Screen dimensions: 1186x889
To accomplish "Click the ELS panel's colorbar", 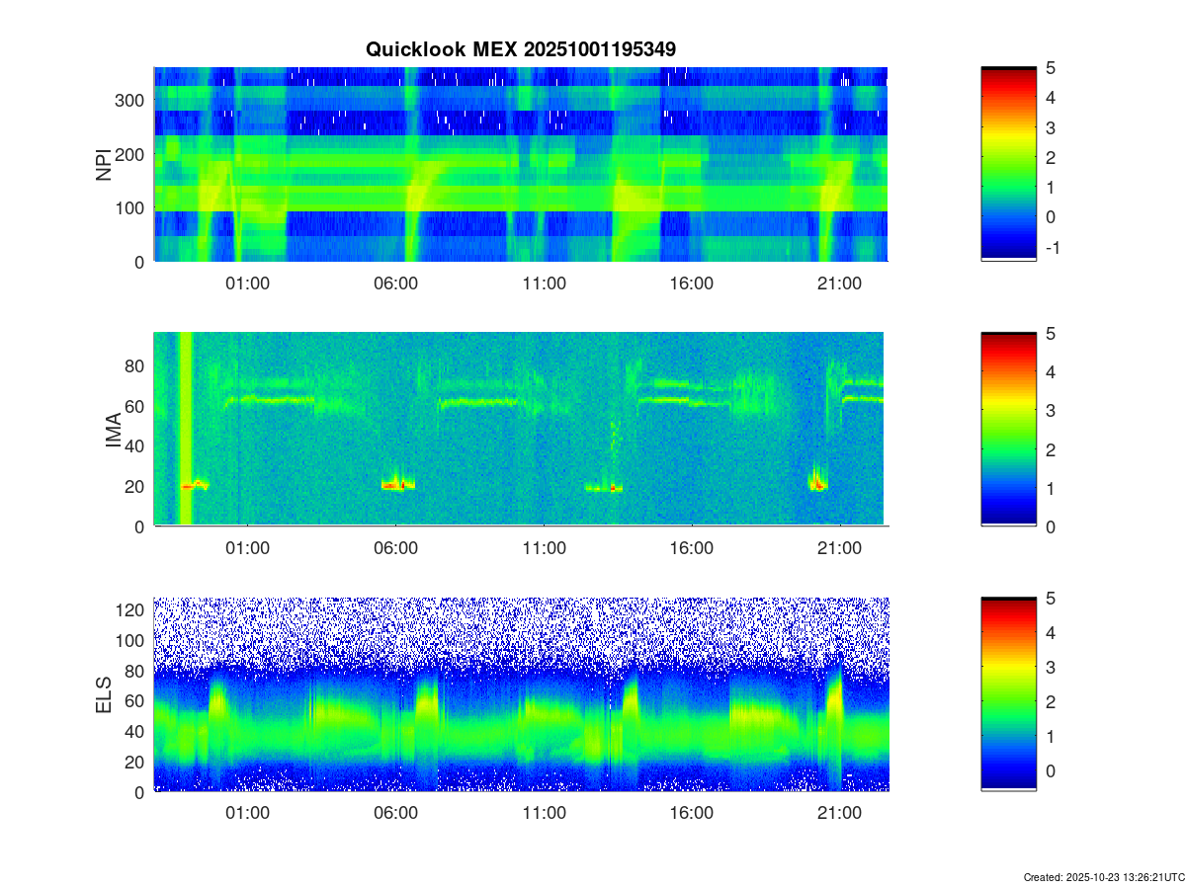I will pos(1008,694).
